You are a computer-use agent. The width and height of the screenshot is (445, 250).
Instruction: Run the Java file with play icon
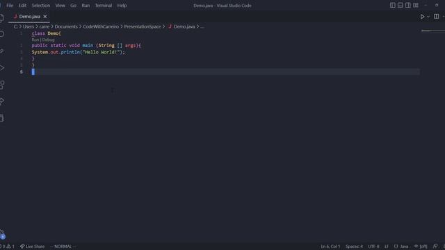[x=422, y=17]
